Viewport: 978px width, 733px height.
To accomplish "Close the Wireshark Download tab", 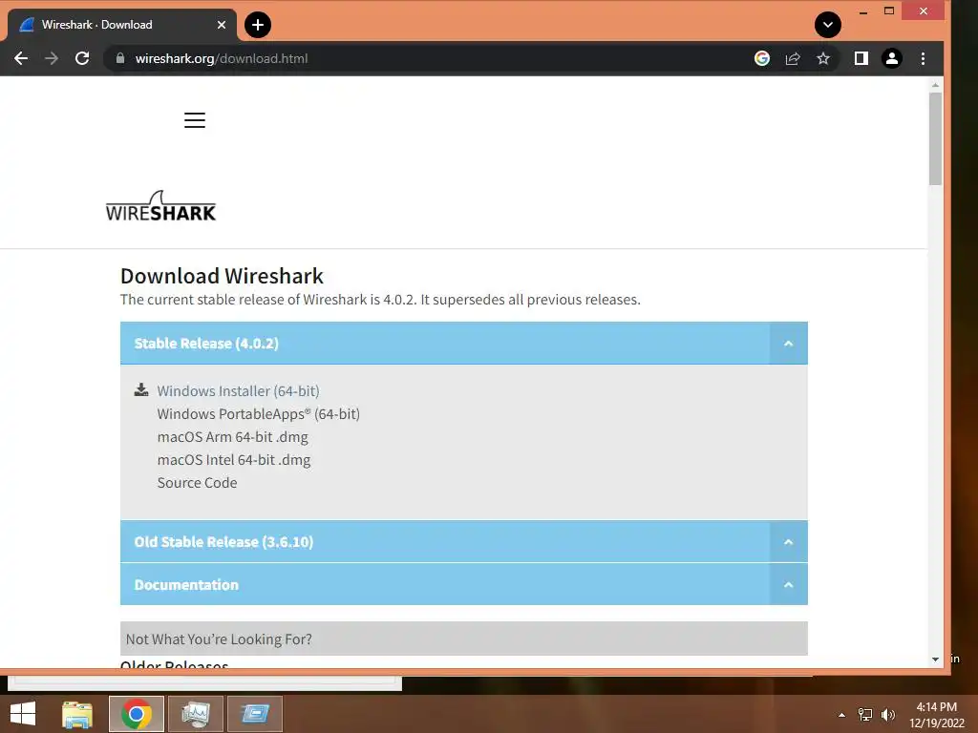I will 222,25.
